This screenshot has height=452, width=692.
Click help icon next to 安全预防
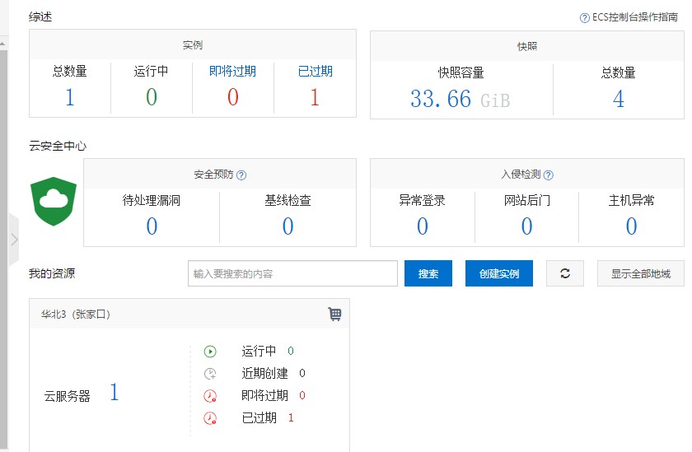pos(241,175)
